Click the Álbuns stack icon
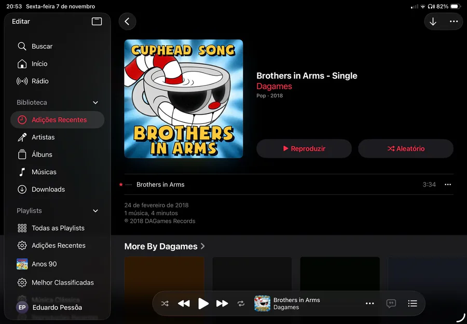 coord(22,154)
